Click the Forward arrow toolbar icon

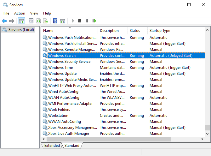[x=12, y=21]
